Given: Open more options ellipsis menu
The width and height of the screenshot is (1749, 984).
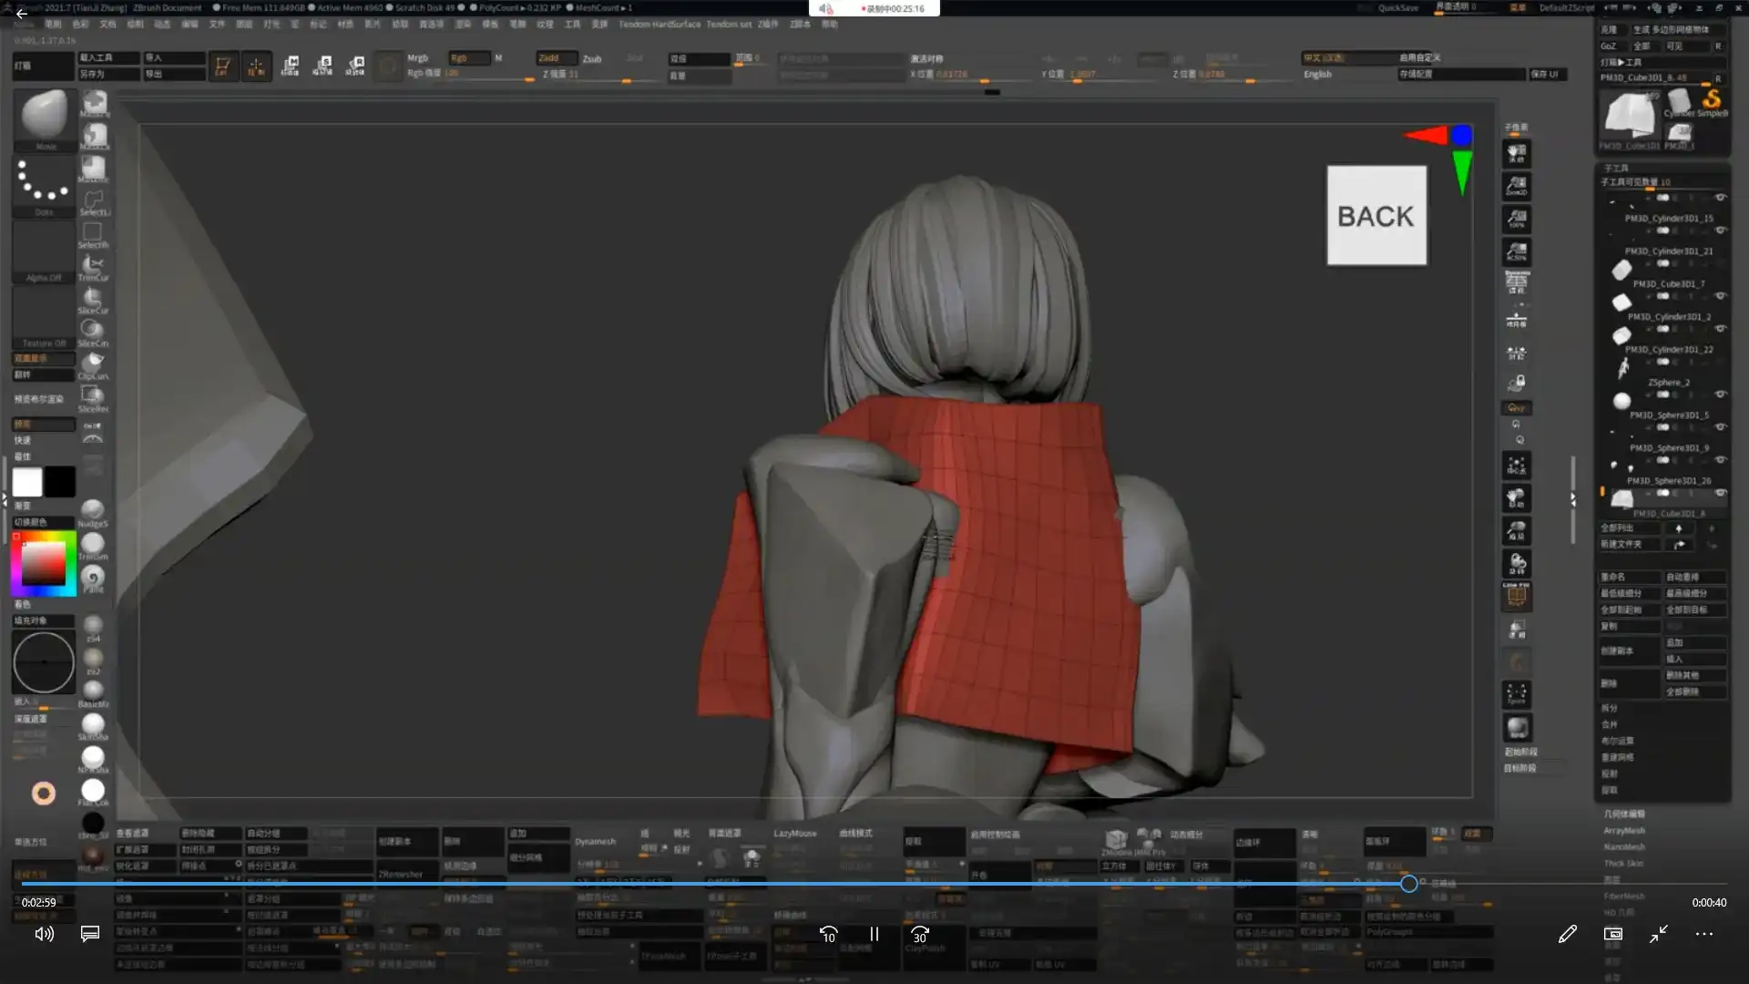Looking at the screenshot, I should point(1703,934).
